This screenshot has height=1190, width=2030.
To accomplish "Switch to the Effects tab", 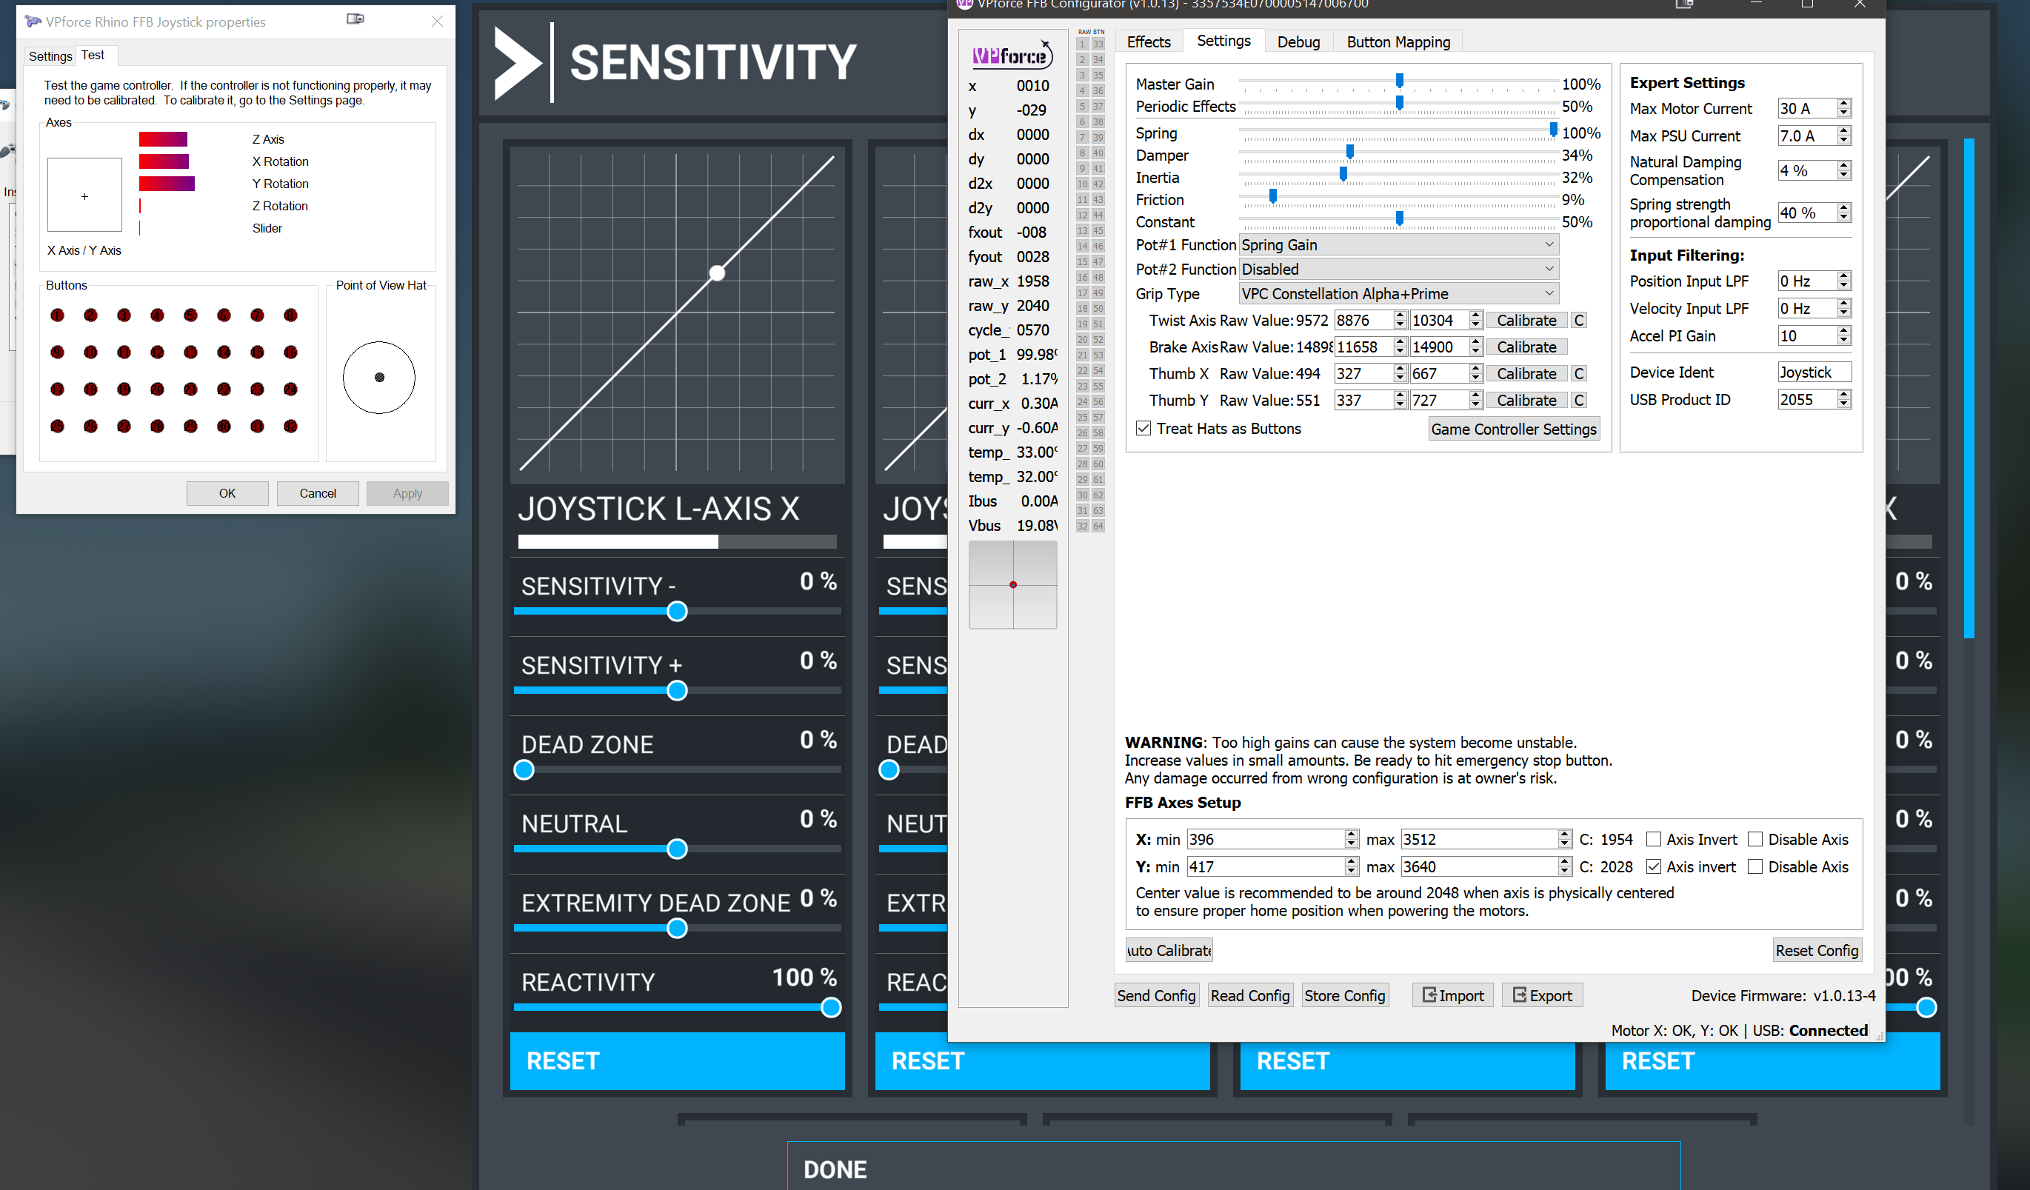I will 1148,42.
